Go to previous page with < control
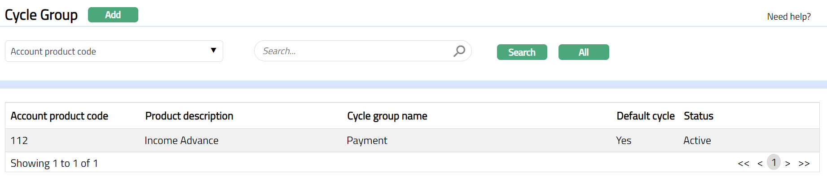The image size is (827, 182). (x=760, y=164)
